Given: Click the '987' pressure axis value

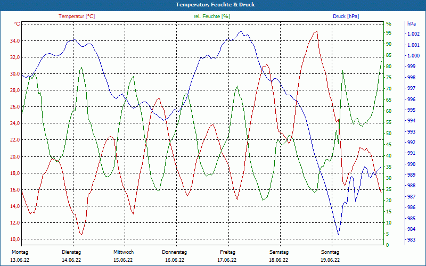Looking at the screenshot, I should (x=411, y=196).
